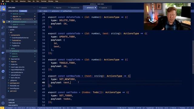Screen dimensions: 194x109
Task: Open the Live Share view in activity bar
Action: click(3, 65)
